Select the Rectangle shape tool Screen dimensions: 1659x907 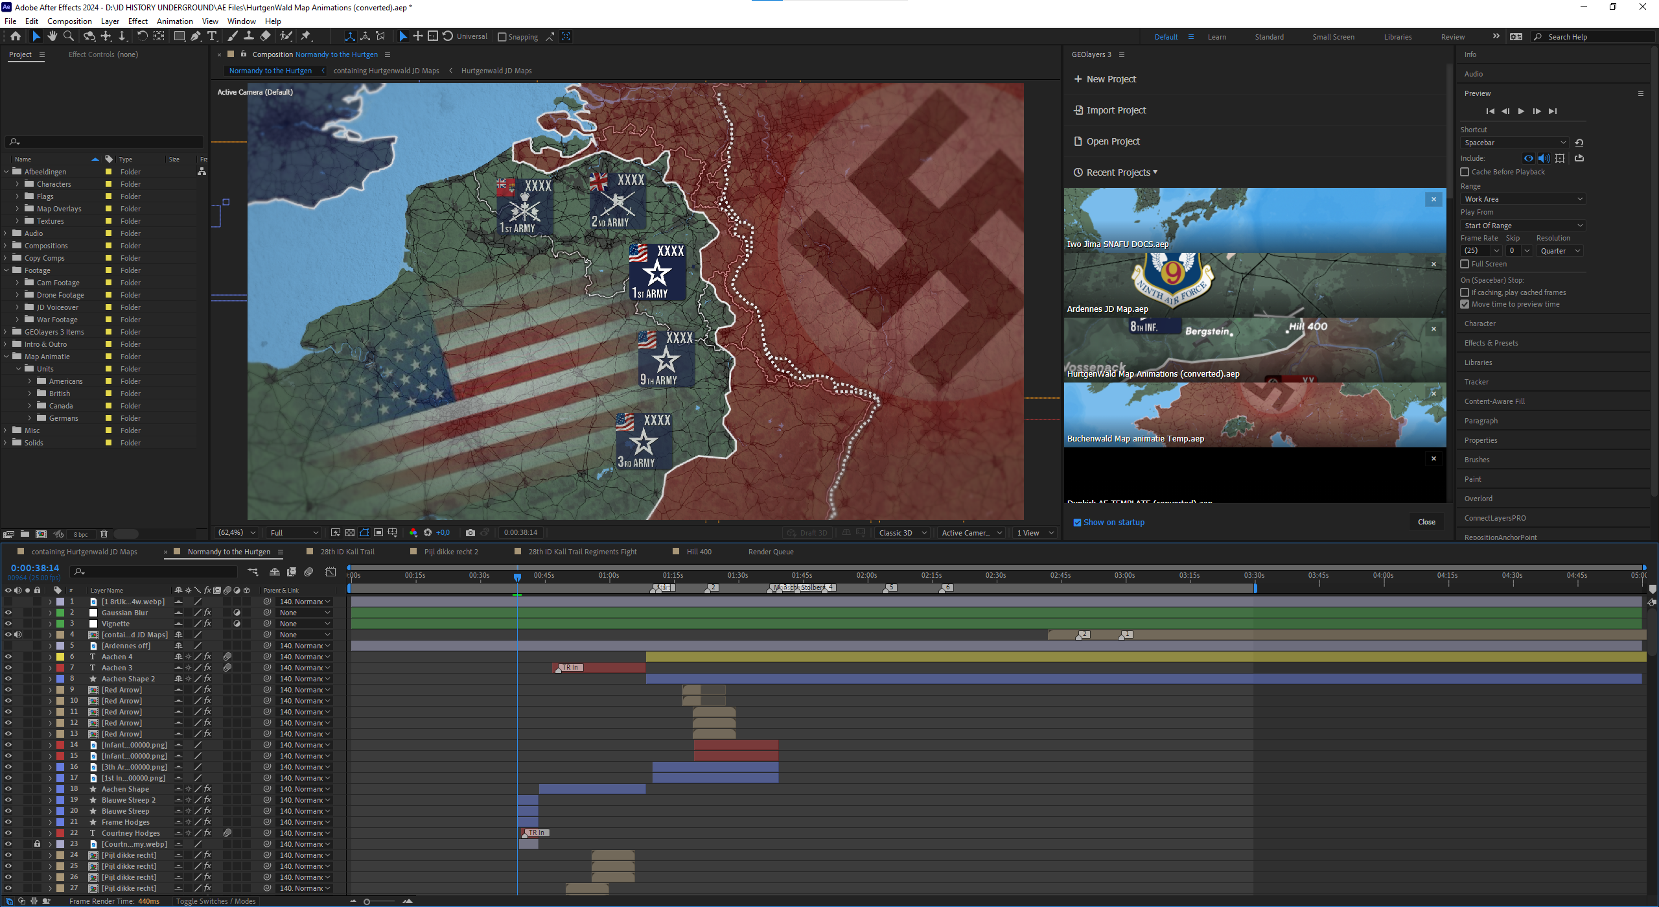180,36
